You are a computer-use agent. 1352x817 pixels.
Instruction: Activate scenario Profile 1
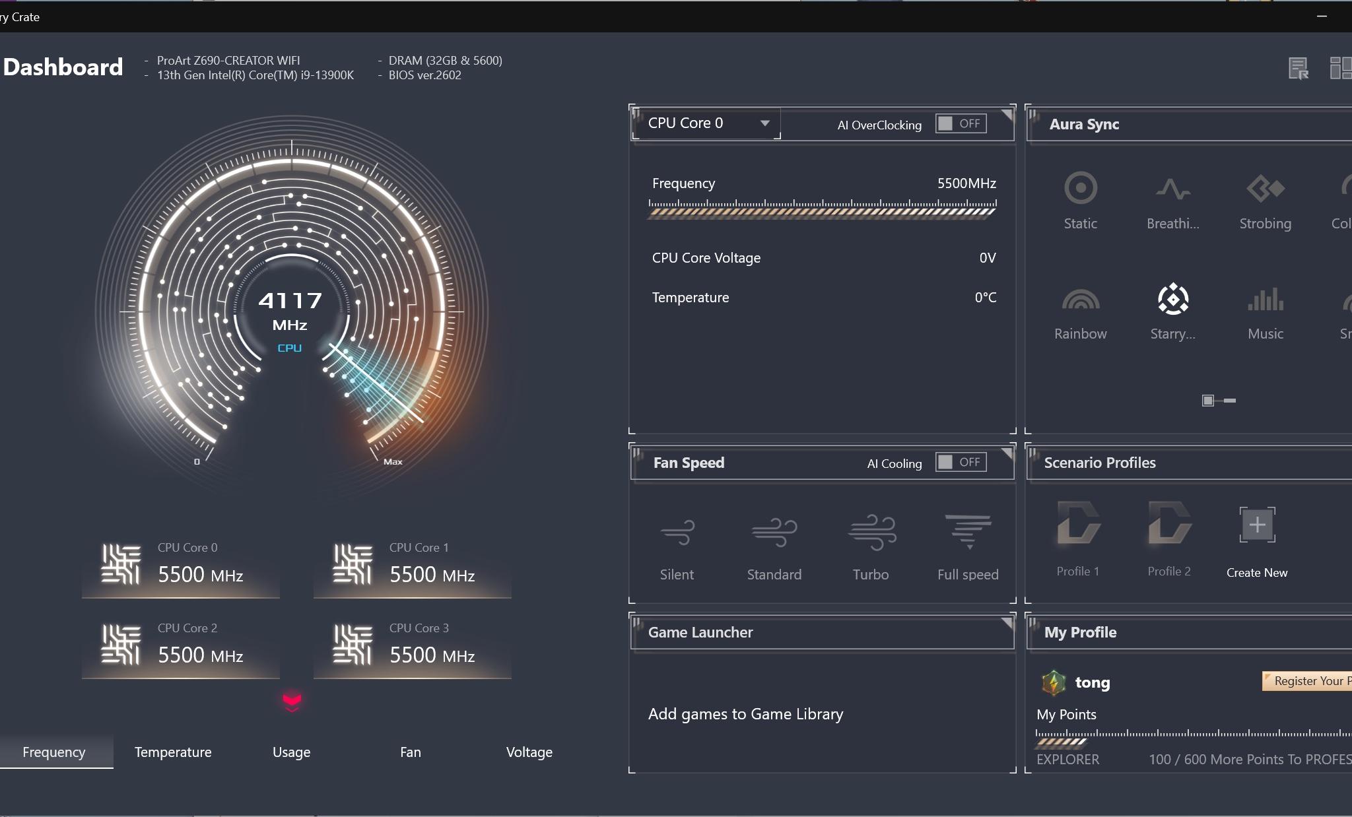(x=1078, y=539)
